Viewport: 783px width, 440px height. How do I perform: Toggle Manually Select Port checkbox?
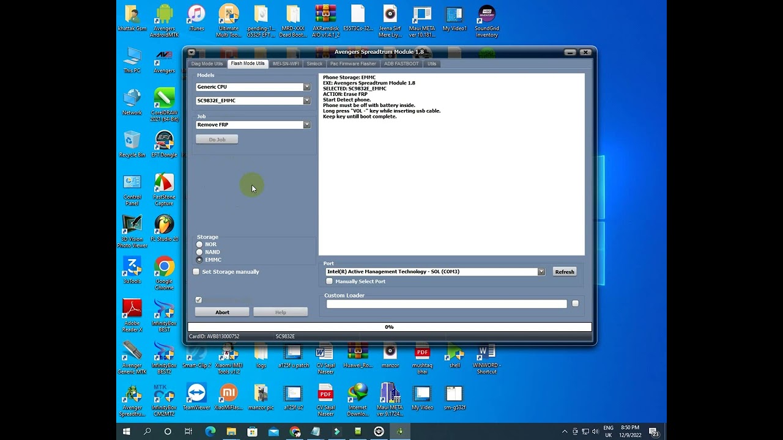click(x=330, y=281)
